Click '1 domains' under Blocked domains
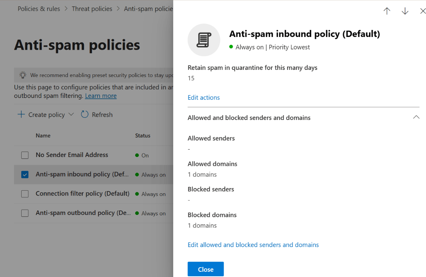This screenshot has width=426, height=277. [202, 225]
